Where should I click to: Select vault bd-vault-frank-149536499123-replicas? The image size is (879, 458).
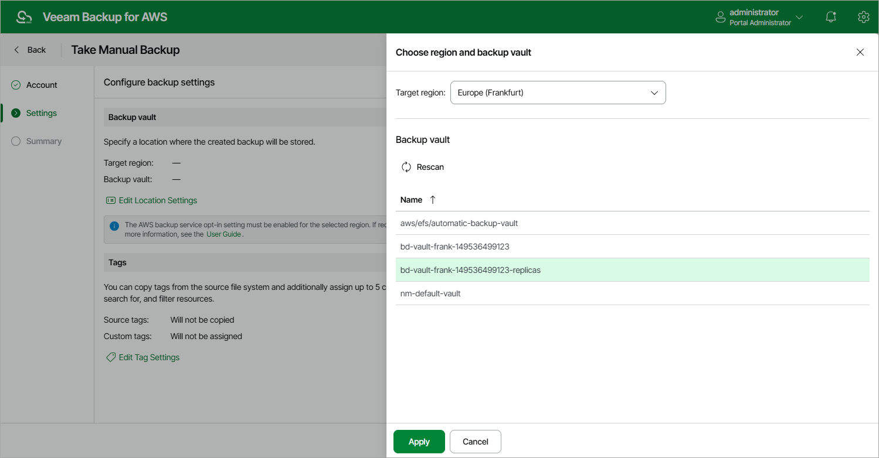pyautogui.click(x=632, y=270)
